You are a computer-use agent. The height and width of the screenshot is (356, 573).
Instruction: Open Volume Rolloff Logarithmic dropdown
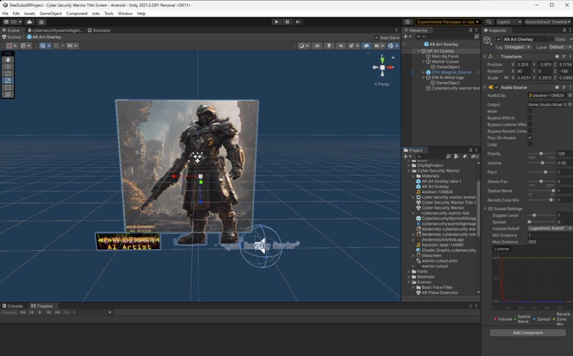[x=549, y=228]
